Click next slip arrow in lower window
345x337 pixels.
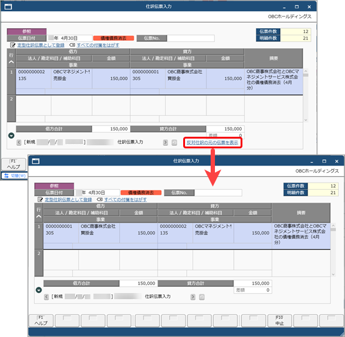[x=193, y=297]
